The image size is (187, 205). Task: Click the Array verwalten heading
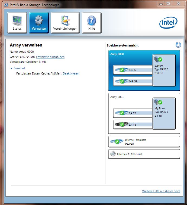coord(26,45)
